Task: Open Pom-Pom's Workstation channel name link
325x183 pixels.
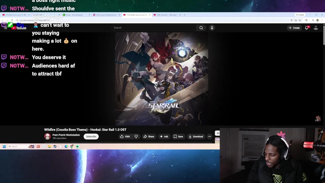Action: point(66,135)
